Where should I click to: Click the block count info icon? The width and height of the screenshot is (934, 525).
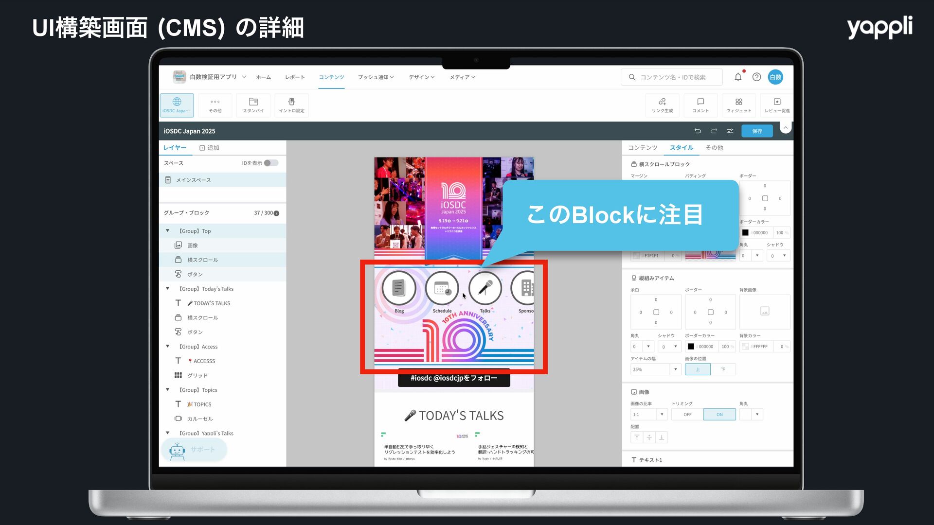pos(276,213)
